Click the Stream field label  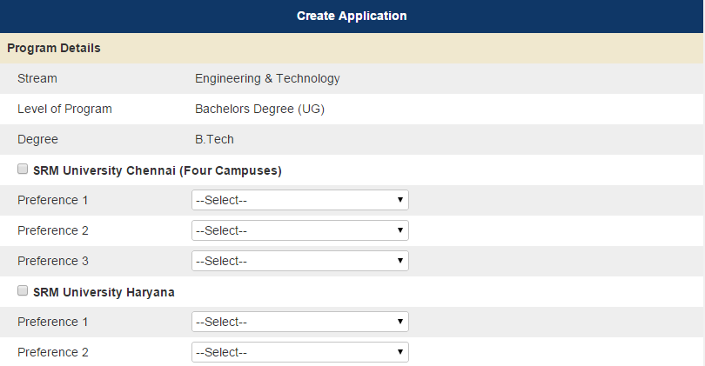tap(37, 78)
